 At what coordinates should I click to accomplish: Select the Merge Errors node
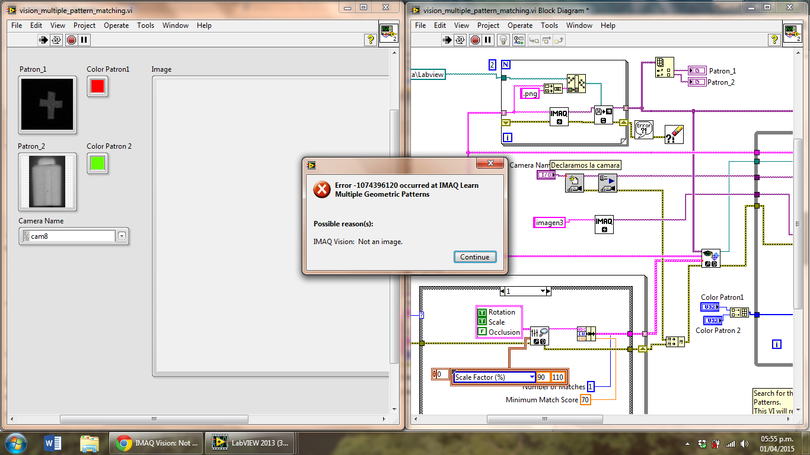(675, 341)
